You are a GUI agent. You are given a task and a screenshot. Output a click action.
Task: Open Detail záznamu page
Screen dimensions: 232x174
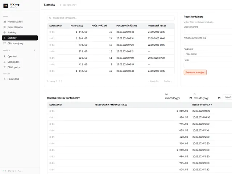tap(20, 27)
